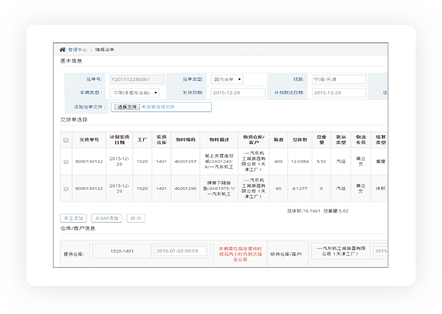442x314 pixels.
Task: Select material code cell 40201297
Action: (x=185, y=161)
